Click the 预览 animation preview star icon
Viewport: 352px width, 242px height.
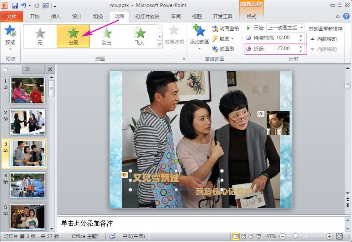coord(10,30)
